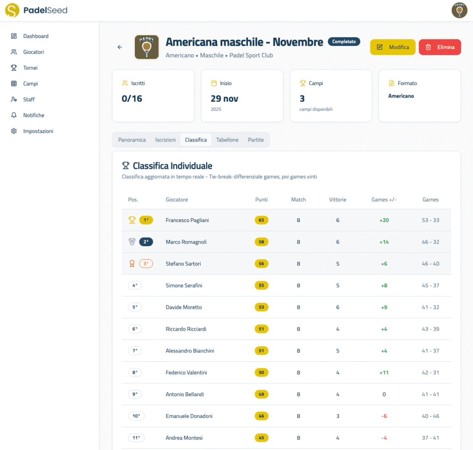Click the Giocatori players icon
473x450 pixels.
[x=14, y=52]
